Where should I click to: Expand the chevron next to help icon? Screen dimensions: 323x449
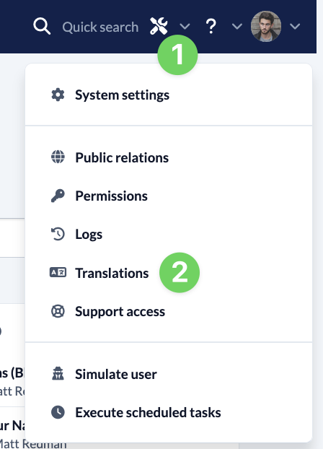[x=237, y=26]
